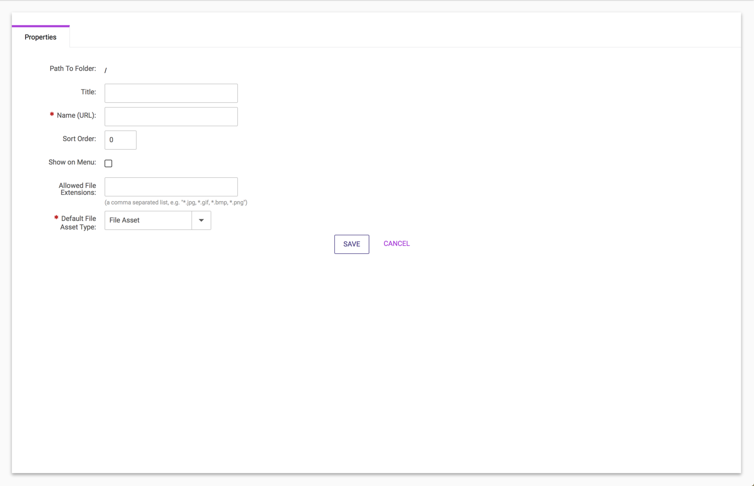Enable the Show on Menu checkbox
The height and width of the screenshot is (486, 754).
click(x=108, y=163)
